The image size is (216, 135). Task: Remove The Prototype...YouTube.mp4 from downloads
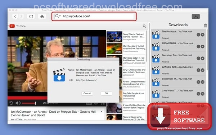click(202, 35)
